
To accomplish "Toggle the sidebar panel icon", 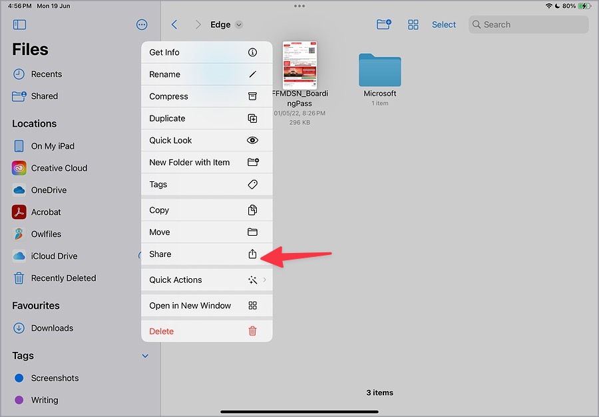I will click(x=19, y=25).
